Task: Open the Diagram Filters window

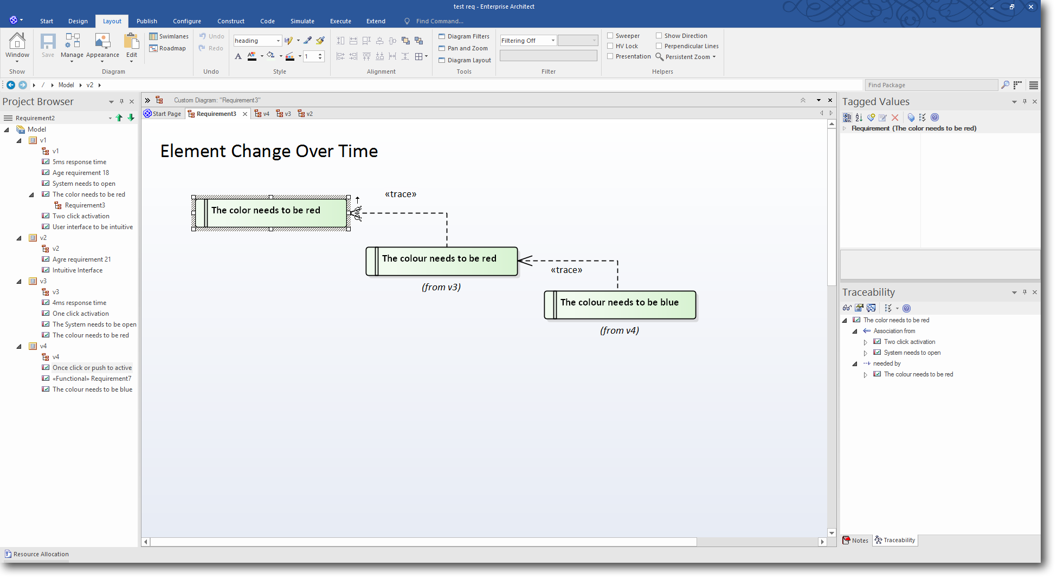Action: (x=464, y=36)
